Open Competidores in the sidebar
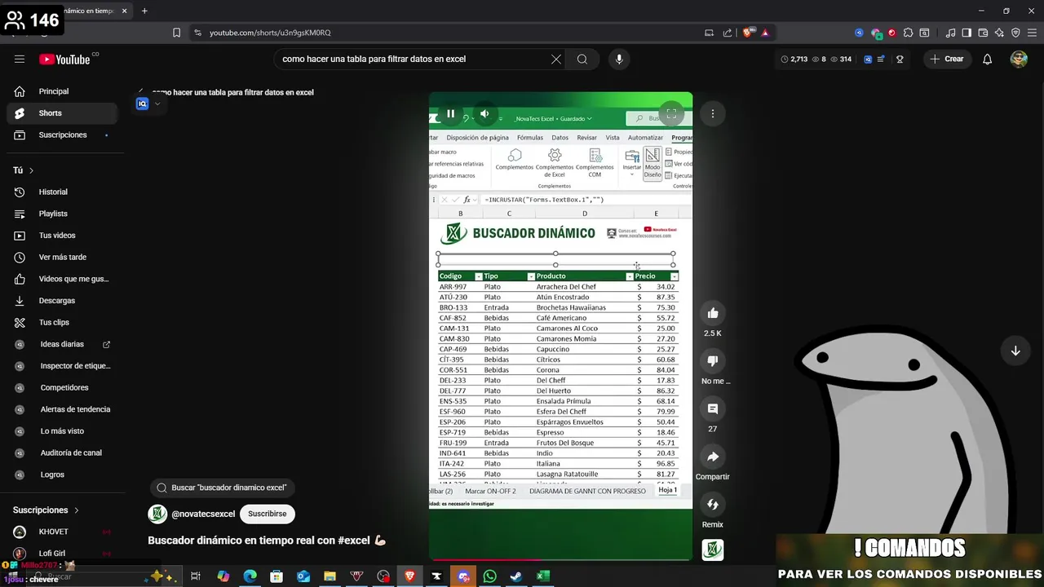 63,387
